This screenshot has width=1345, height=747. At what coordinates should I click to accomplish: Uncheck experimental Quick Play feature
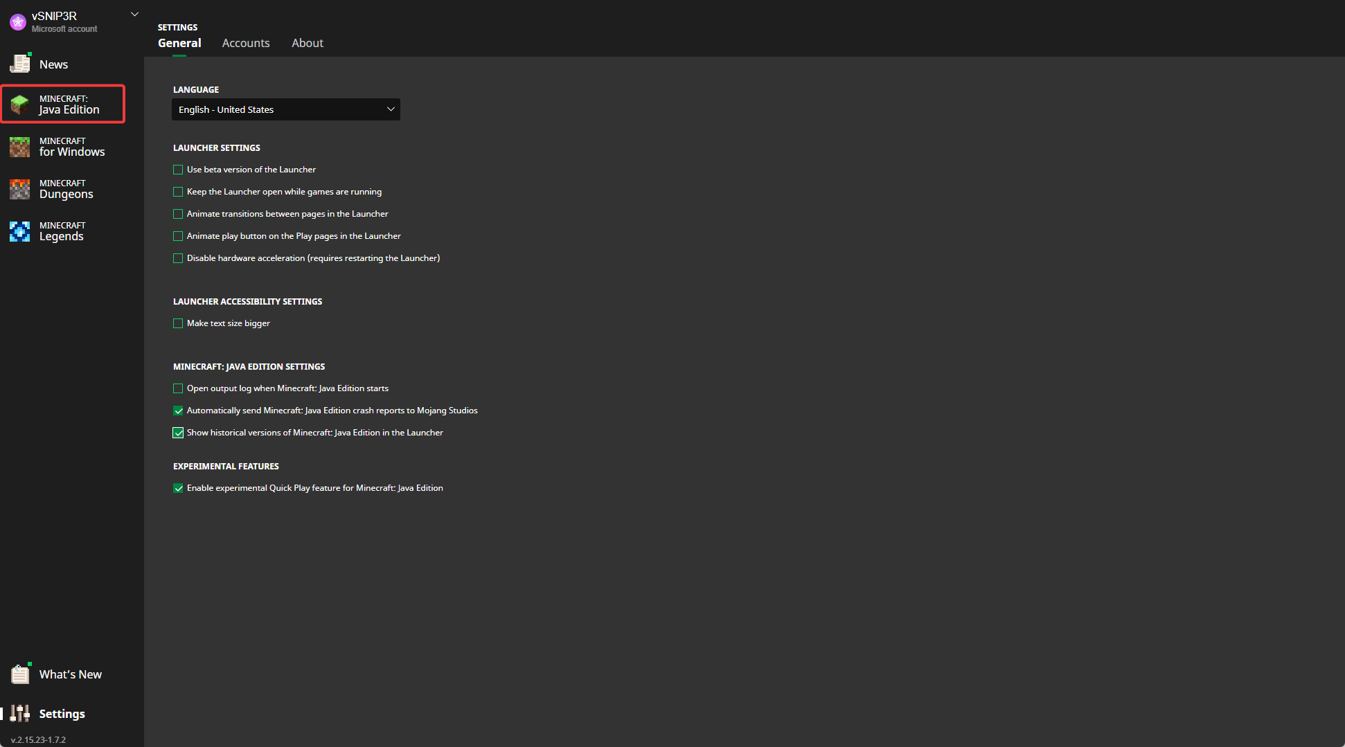pyautogui.click(x=178, y=488)
